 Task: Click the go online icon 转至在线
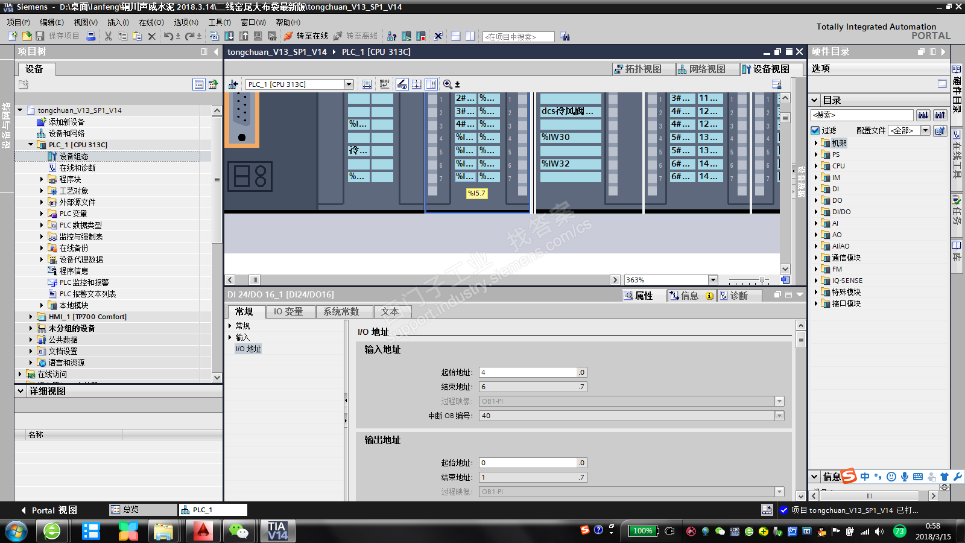pyautogui.click(x=306, y=36)
